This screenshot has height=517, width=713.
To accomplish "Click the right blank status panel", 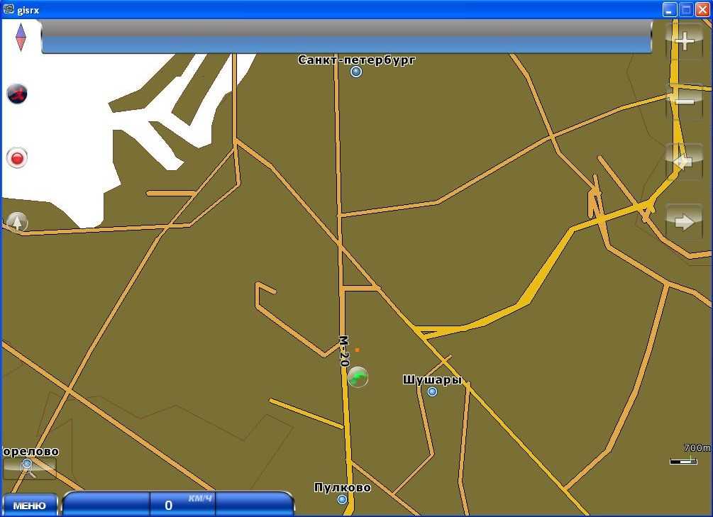I will (253, 504).
